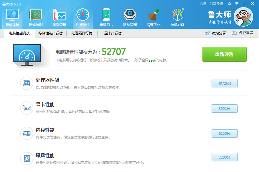Click the 磁盘性能 heading
The height and width of the screenshot is (172, 259).
(45, 155)
